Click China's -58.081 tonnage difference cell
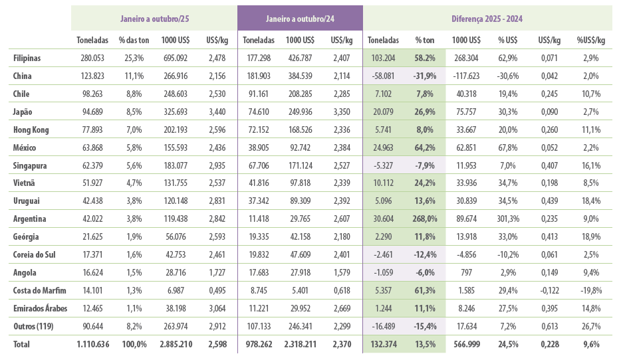Image resolution: width=619 pixels, height=354 pixels. tap(382, 76)
